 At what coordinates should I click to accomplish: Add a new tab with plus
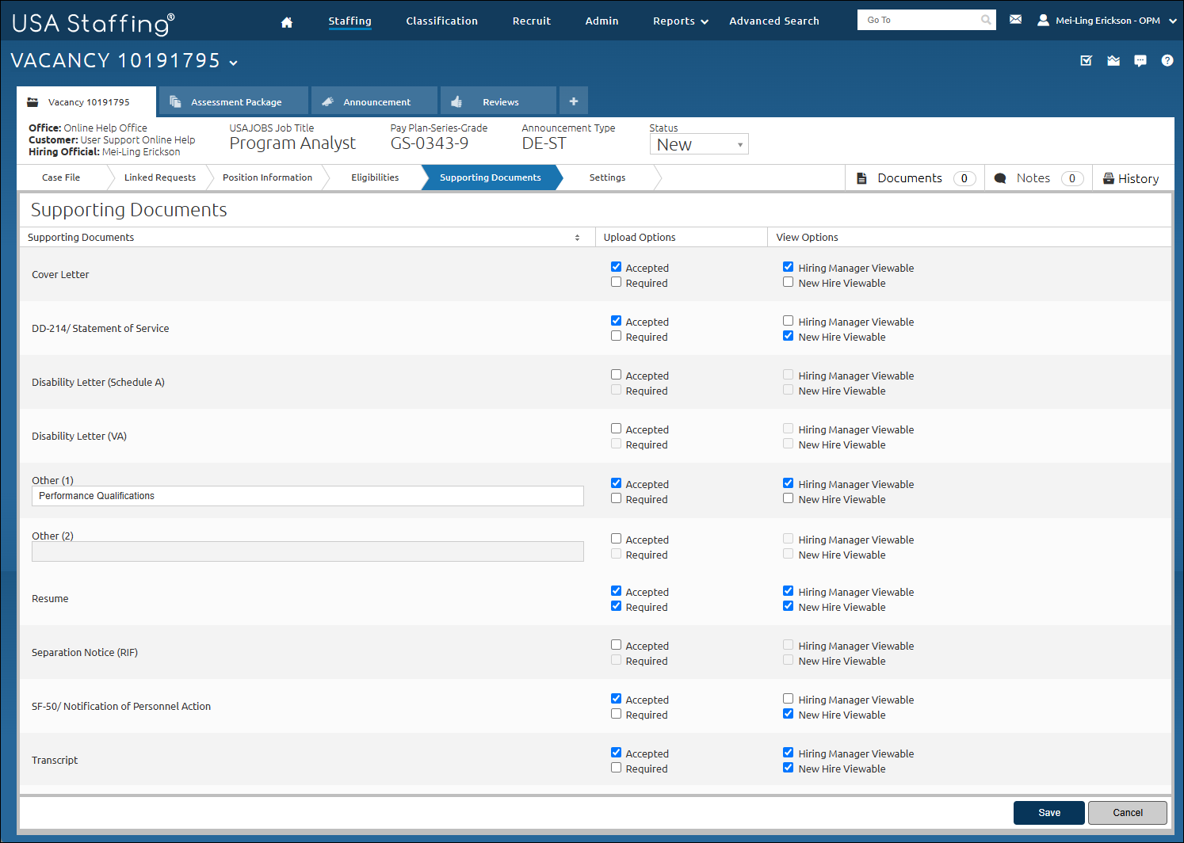tap(574, 101)
